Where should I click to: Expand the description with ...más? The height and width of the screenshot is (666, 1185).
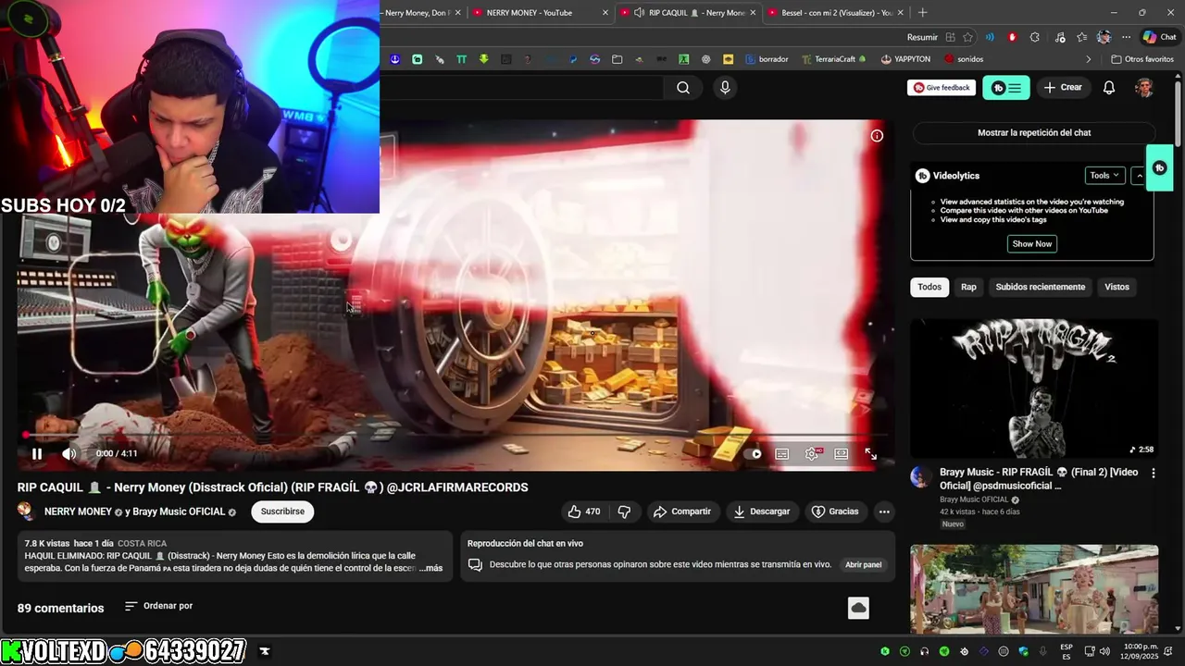click(430, 568)
